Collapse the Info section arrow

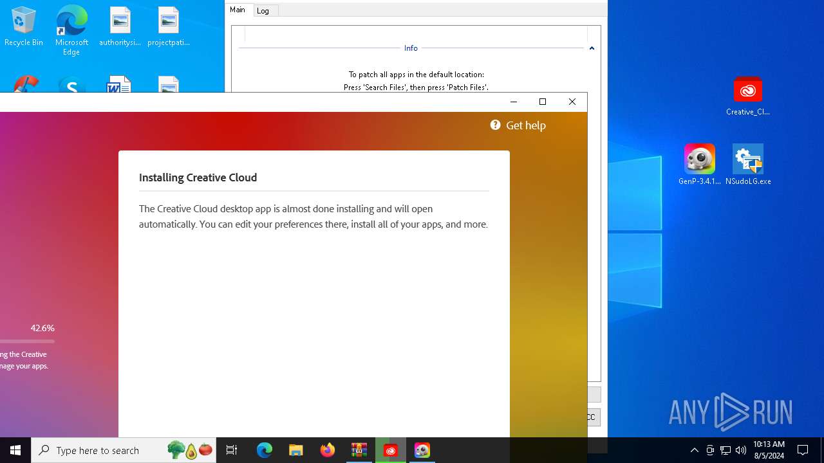[592, 48]
